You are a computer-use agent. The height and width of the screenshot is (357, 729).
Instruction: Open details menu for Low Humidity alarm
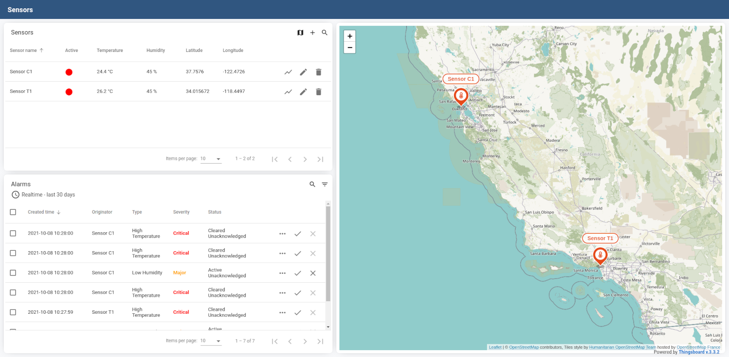click(282, 273)
